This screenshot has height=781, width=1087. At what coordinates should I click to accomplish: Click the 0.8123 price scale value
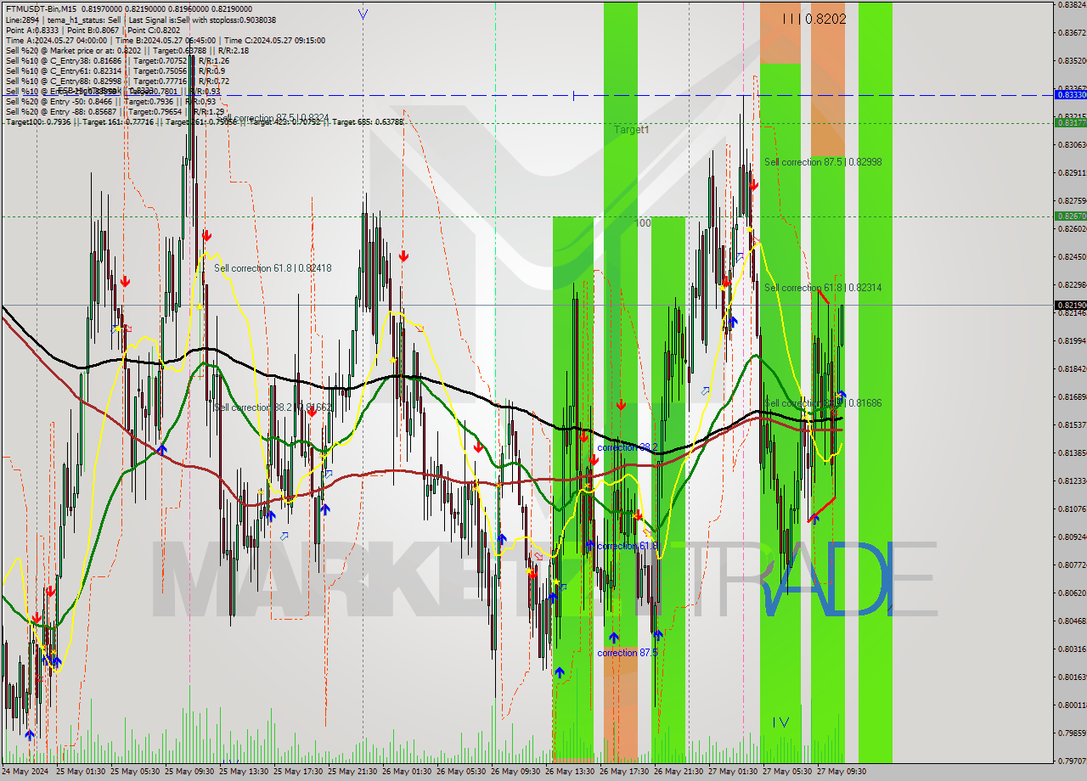tap(1072, 480)
